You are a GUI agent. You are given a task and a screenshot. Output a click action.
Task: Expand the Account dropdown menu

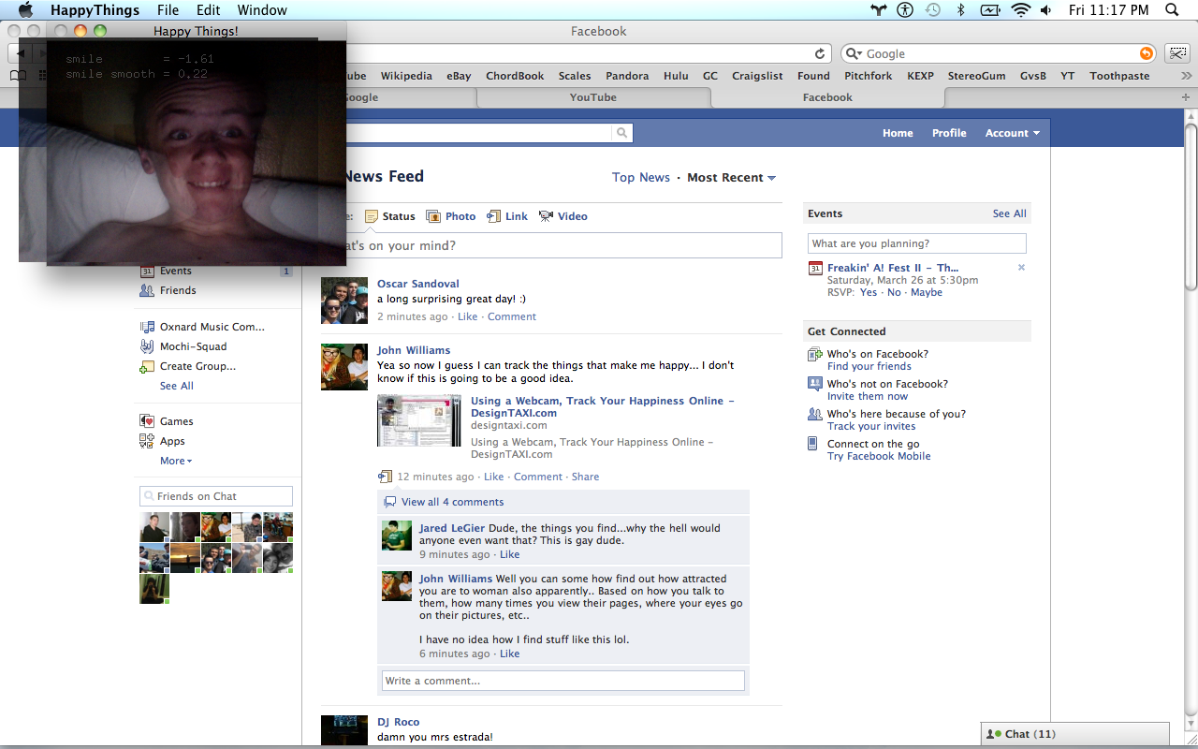coord(1012,133)
